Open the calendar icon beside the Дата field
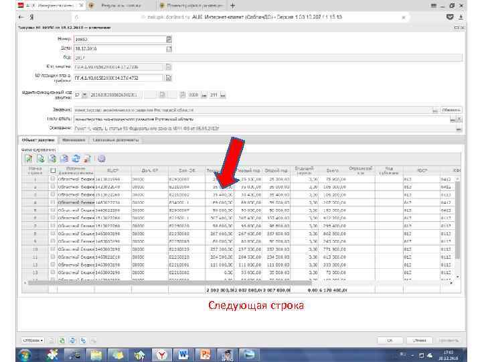 pos(169,49)
